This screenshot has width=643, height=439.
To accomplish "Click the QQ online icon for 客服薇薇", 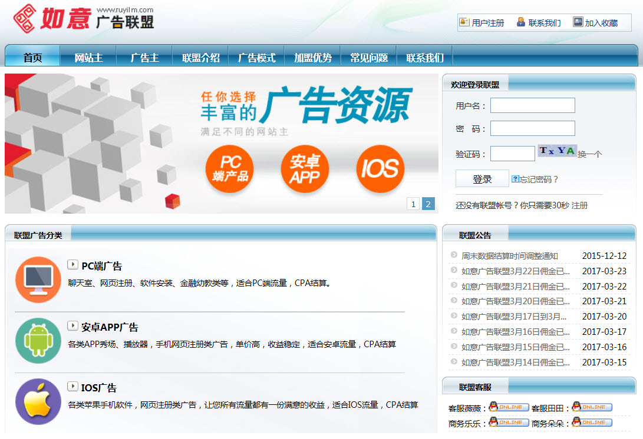I will pyautogui.click(x=509, y=407).
